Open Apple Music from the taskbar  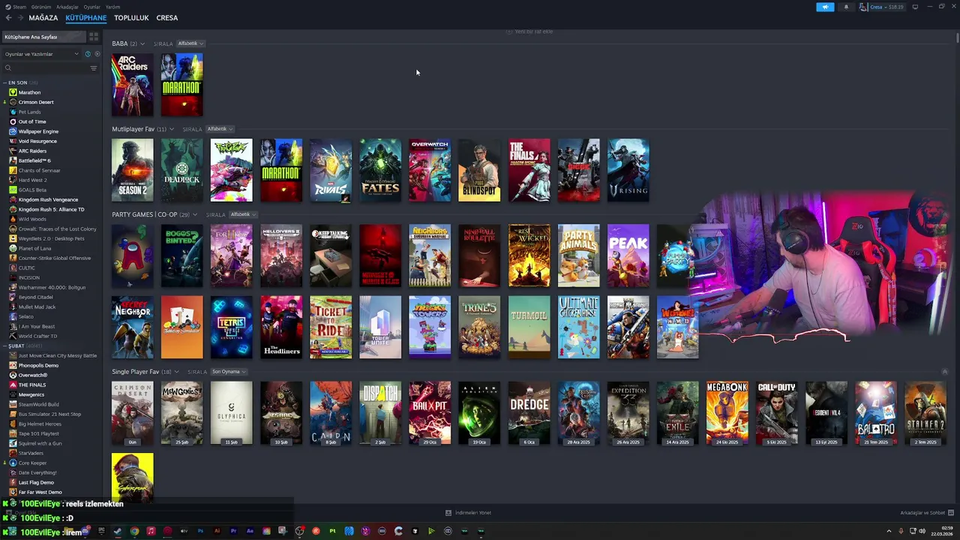(151, 531)
